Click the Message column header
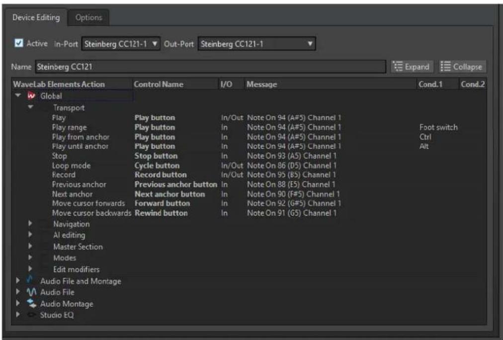The width and height of the screenshot is (503, 340). point(261,85)
